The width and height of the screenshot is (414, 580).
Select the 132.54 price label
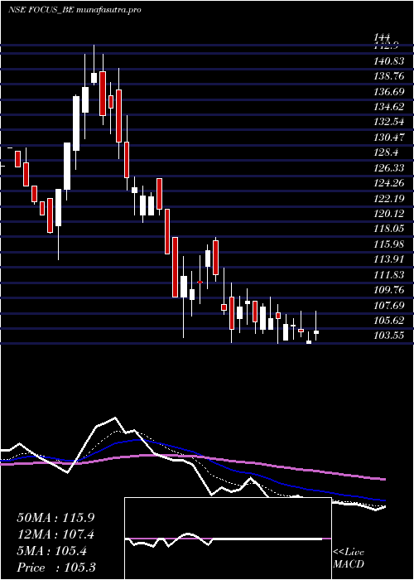389,122
